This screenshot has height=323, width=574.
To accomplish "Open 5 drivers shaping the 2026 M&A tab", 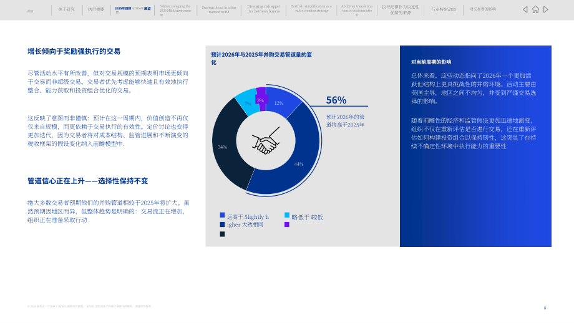I will (175, 11).
